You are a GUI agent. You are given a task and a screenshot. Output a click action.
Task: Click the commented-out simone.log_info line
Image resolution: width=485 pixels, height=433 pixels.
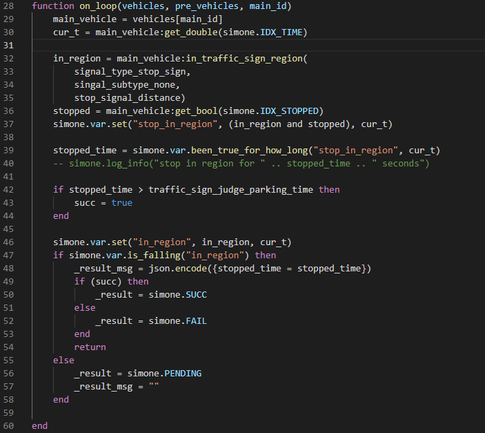(241, 164)
